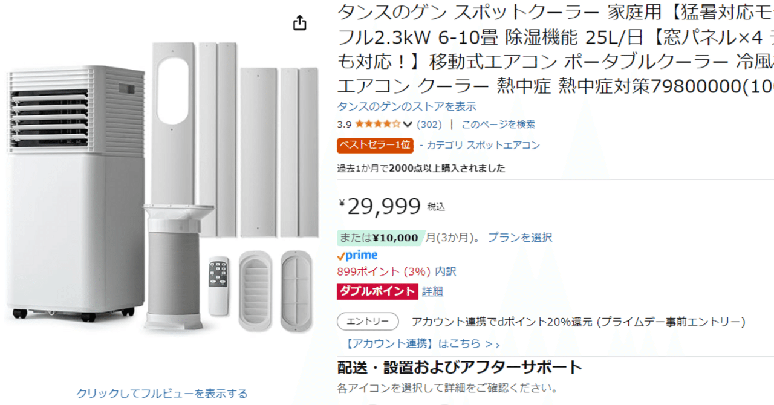The width and height of the screenshot is (774, 405).
Task: Expand the アカウント連携 chevron arrows
Action: [x=493, y=342]
